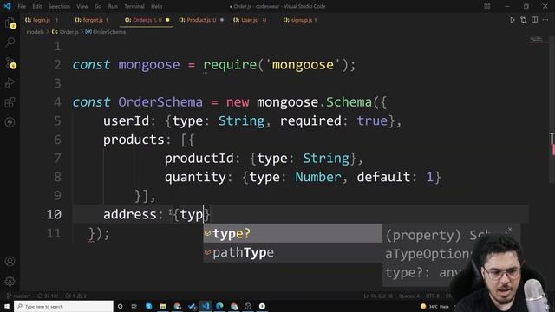Open Task View in the taskbar
This screenshot has height=312, width=555.
pyautogui.click(x=134, y=306)
